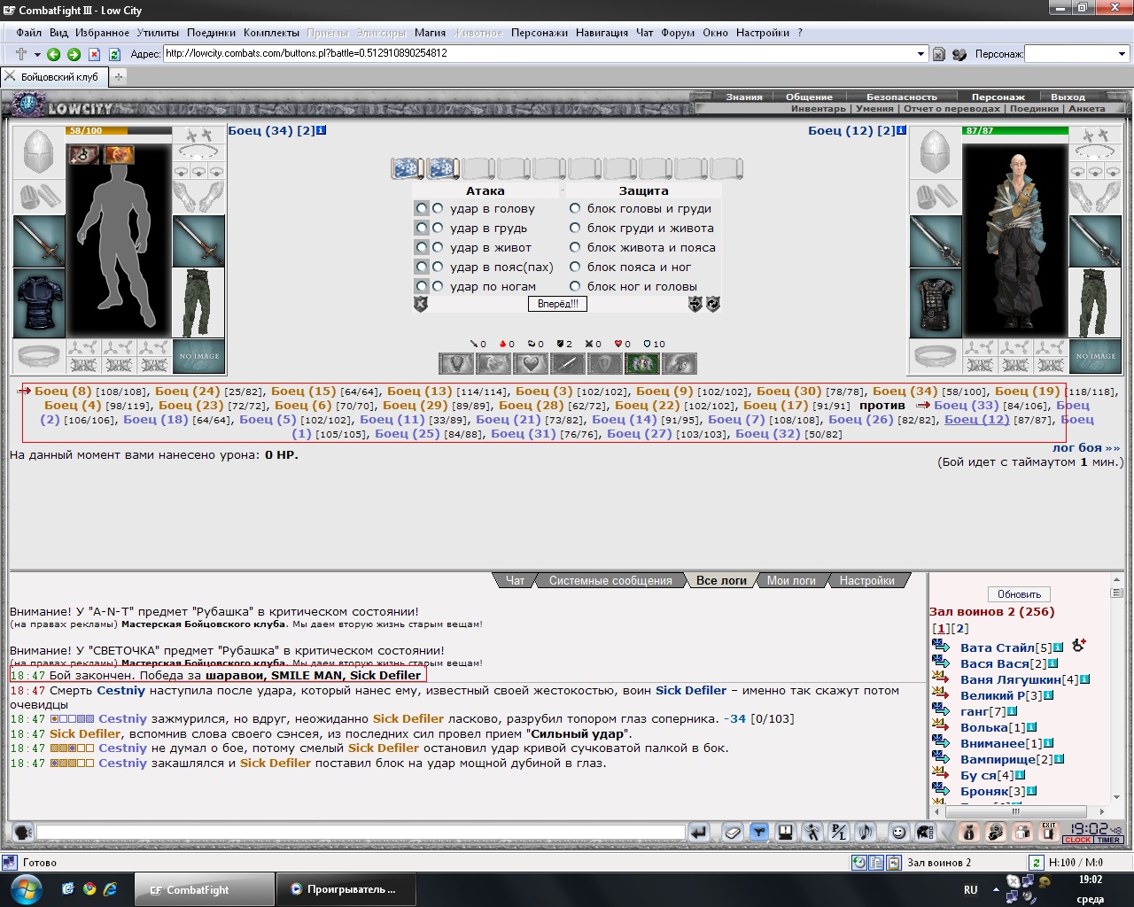Click the circular-arrows refresh shield icon beside Вперёд
Screen dimensions: 1134x907
[712, 304]
